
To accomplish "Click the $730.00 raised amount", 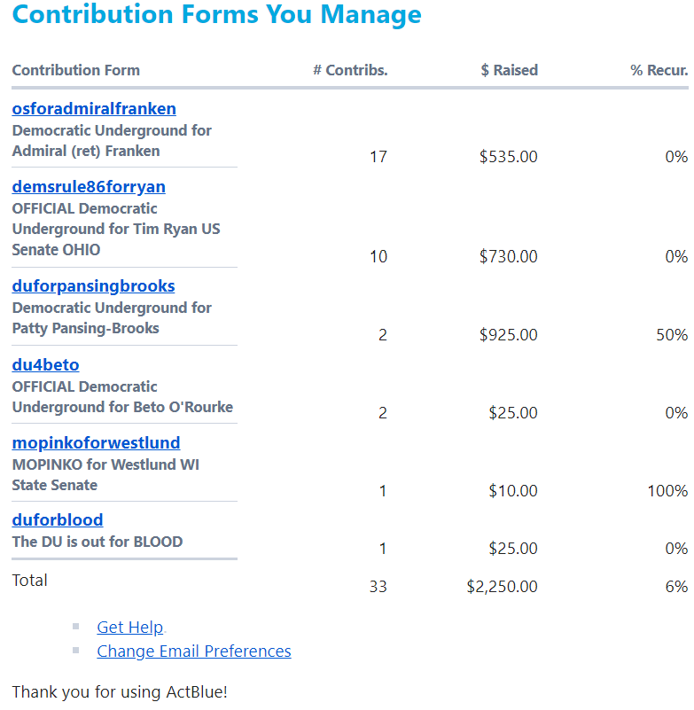I will pos(509,257).
